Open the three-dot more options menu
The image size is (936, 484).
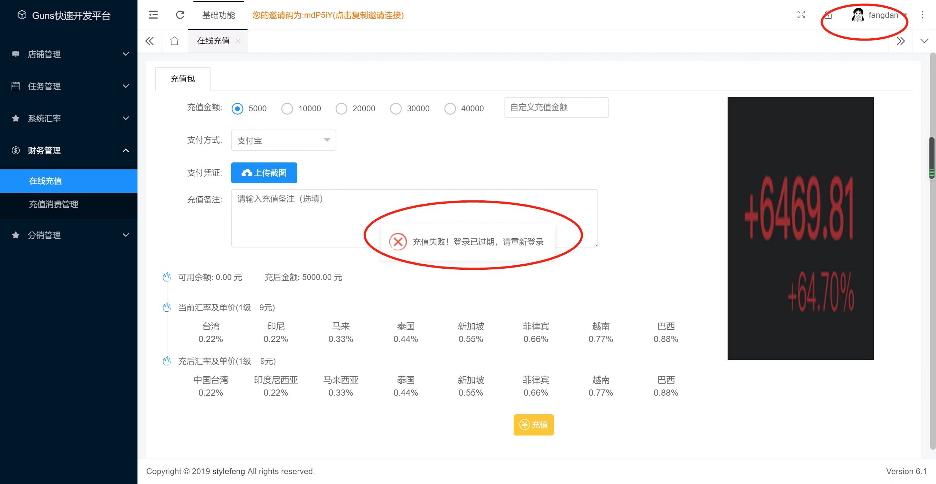[922, 15]
